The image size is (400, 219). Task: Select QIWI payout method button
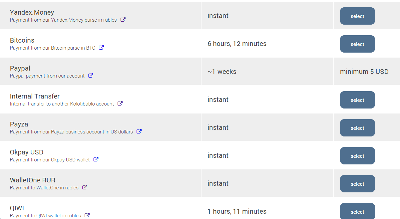click(357, 211)
